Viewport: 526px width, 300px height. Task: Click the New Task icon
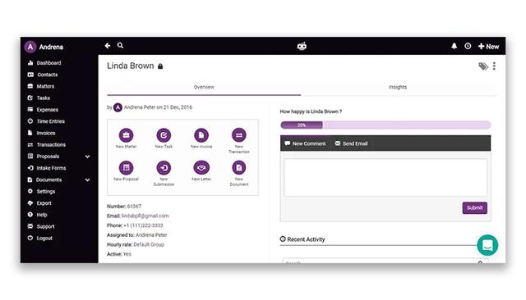(x=164, y=135)
